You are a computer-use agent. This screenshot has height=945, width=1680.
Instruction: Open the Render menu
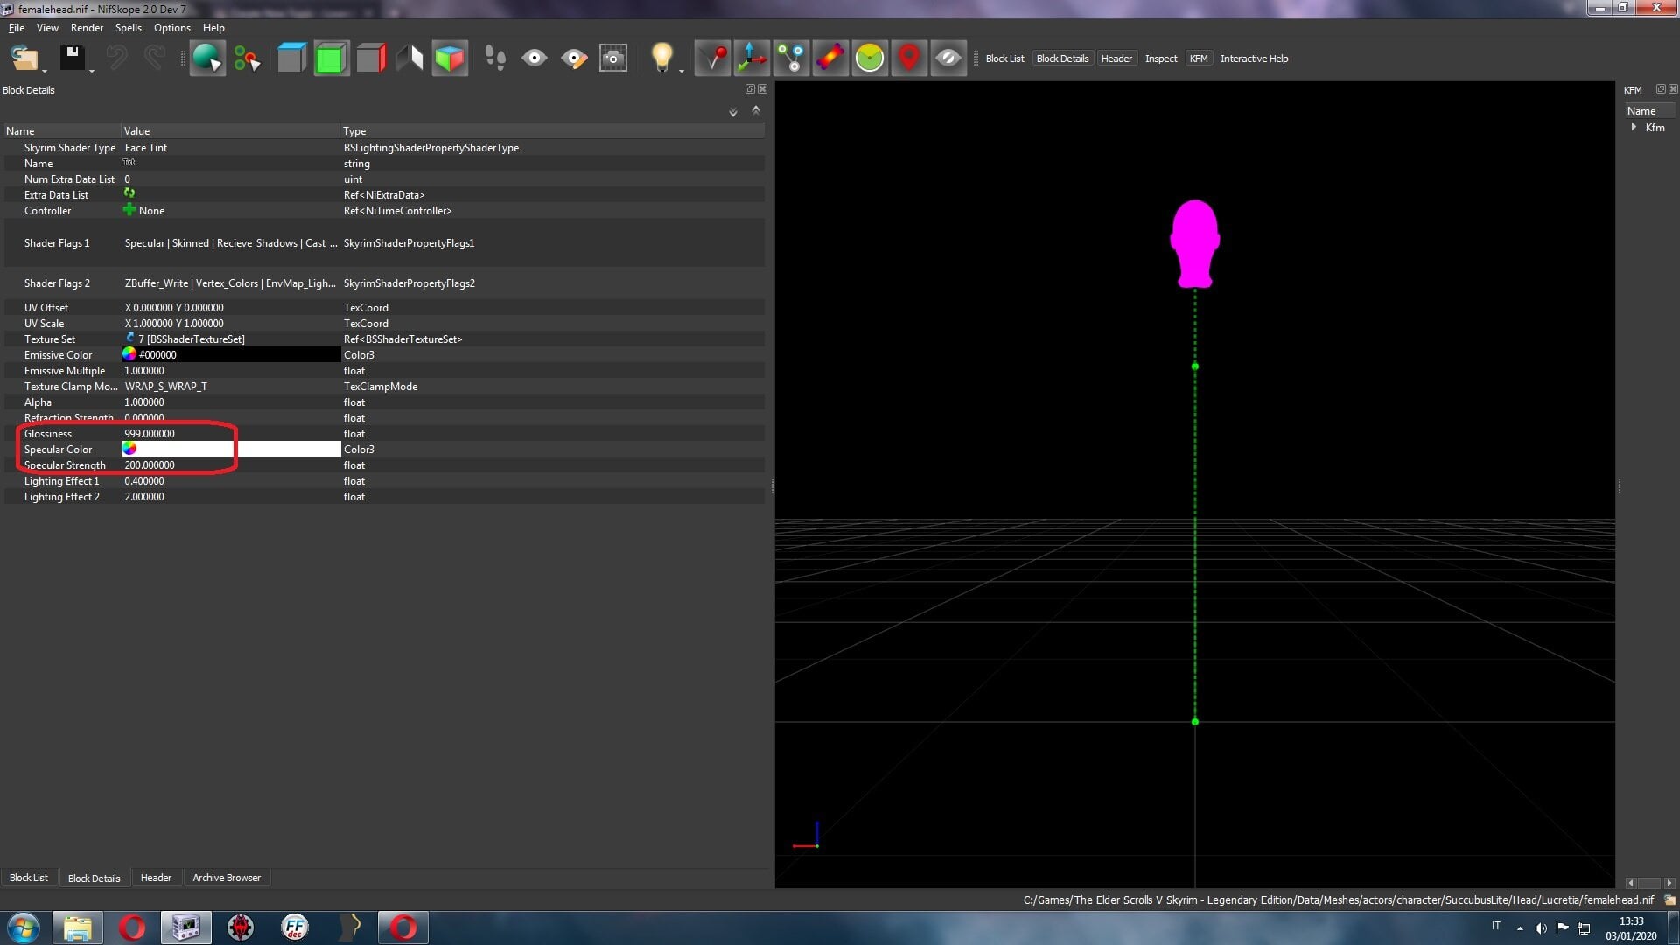tap(87, 28)
